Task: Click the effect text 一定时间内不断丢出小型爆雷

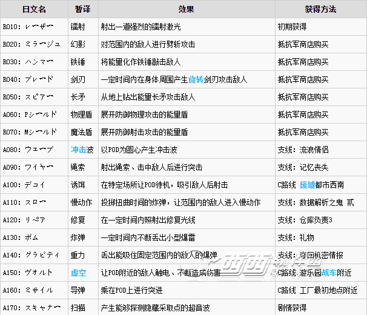Action: 148,237
